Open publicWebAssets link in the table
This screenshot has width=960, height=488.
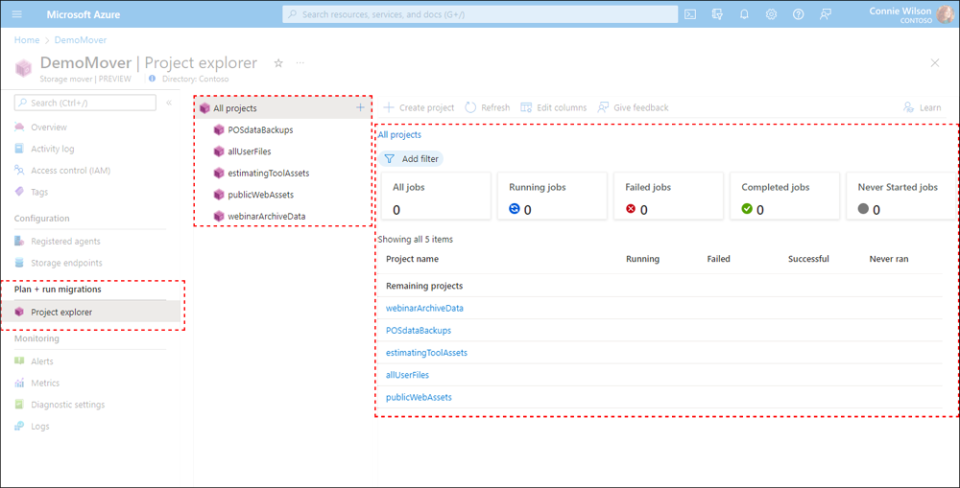coord(419,397)
